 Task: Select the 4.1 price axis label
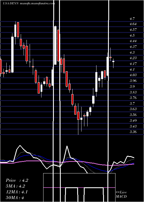point(132,69)
